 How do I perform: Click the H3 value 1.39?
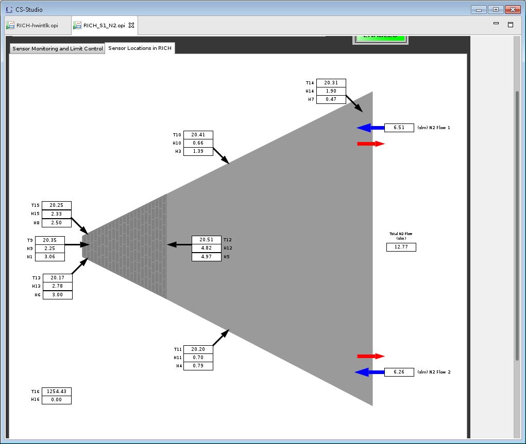tap(198, 151)
